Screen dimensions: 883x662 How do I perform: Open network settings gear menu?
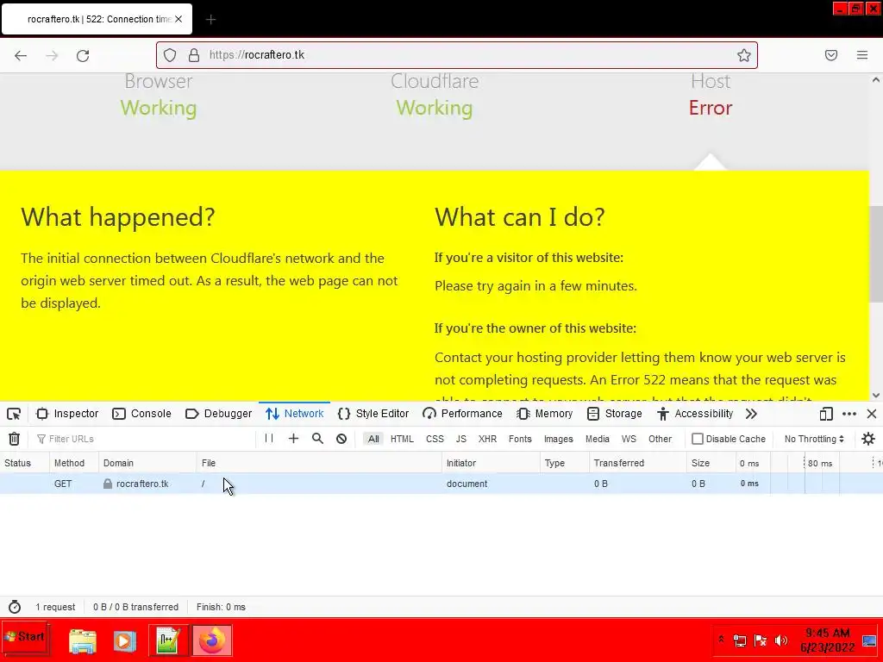tap(868, 439)
